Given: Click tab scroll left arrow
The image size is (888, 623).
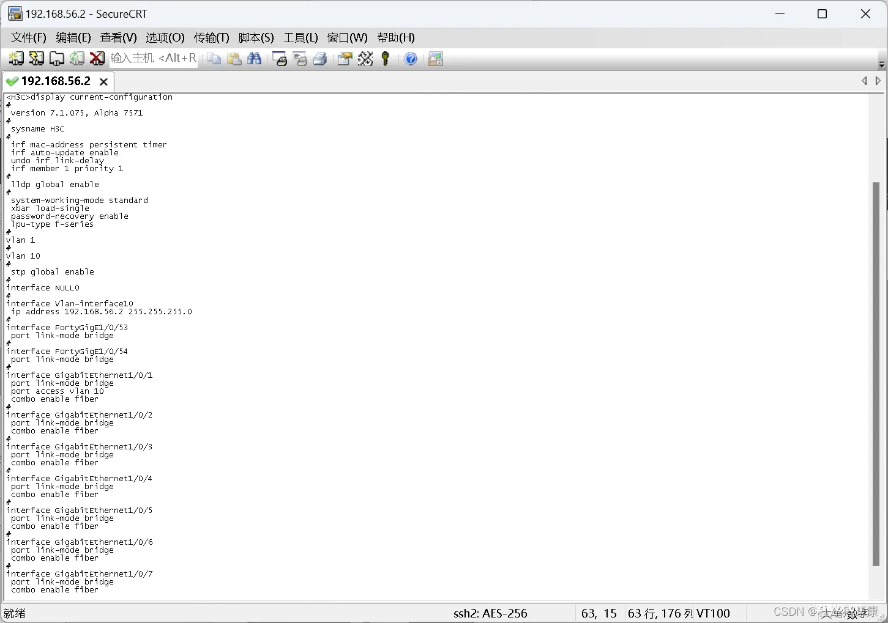Looking at the screenshot, I should [x=864, y=81].
